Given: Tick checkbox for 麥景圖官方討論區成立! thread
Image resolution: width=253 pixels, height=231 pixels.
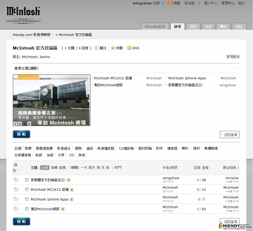Looking at the screenshot, I should [27, 180].
